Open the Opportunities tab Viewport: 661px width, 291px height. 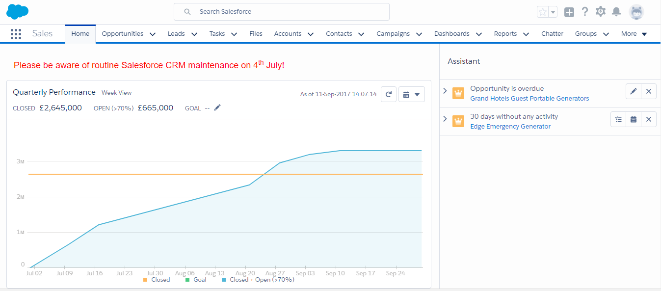pos(123,34)
